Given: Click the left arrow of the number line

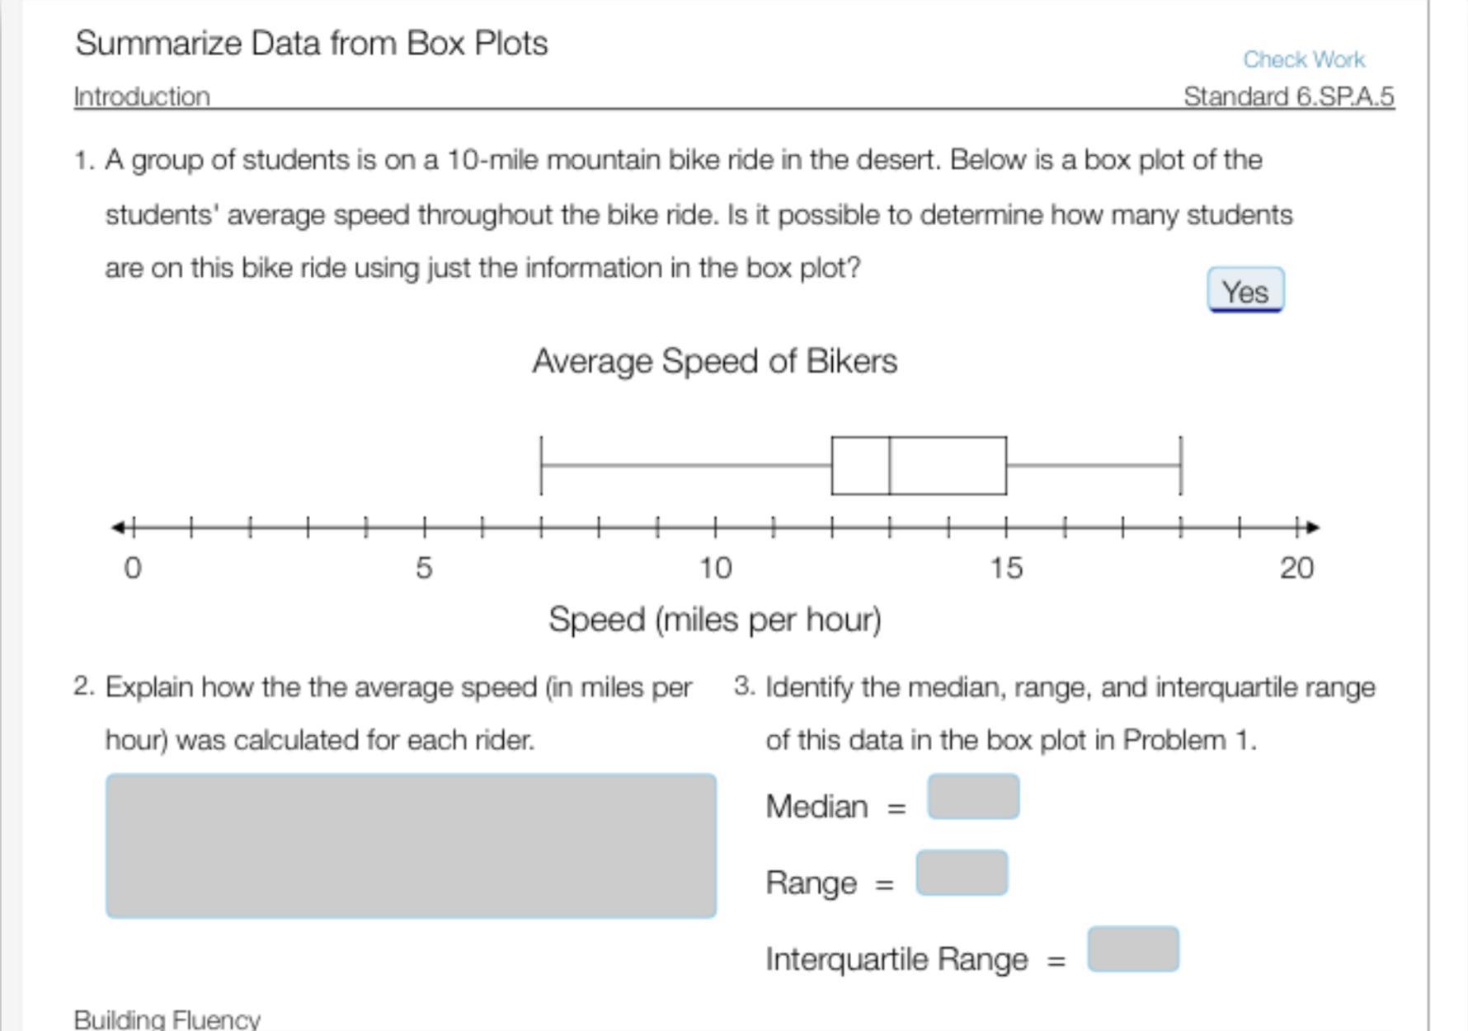Looking at the screenshot, I should [119, 527].
